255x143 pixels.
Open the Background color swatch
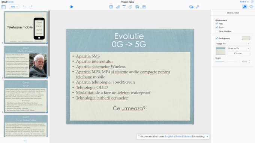click(x=246, y=38)
